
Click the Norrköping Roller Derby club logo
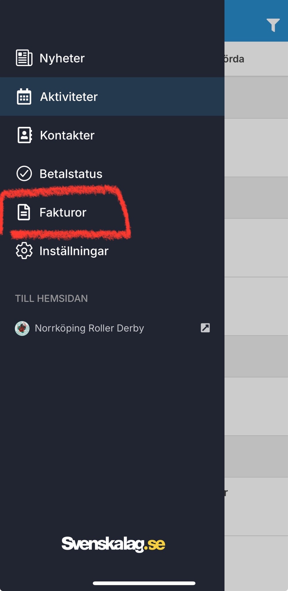tap(22, 328)
